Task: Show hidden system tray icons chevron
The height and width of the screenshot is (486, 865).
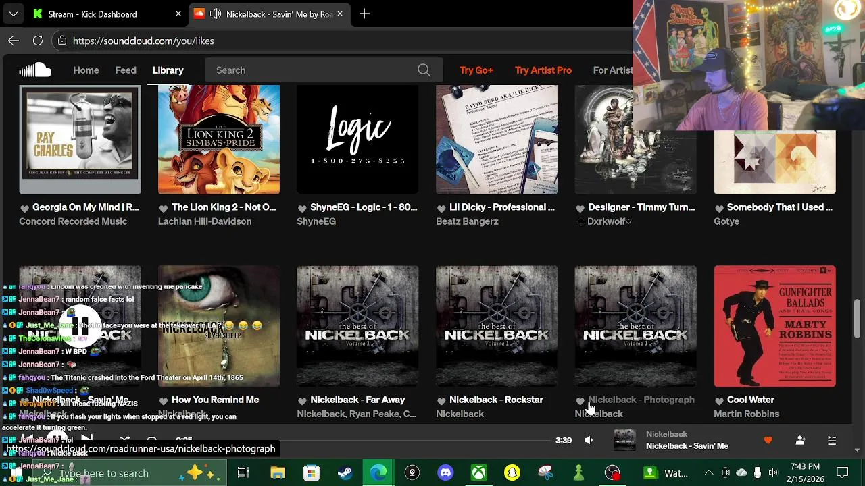Action: pyautogui.click(x=708, y=473)
